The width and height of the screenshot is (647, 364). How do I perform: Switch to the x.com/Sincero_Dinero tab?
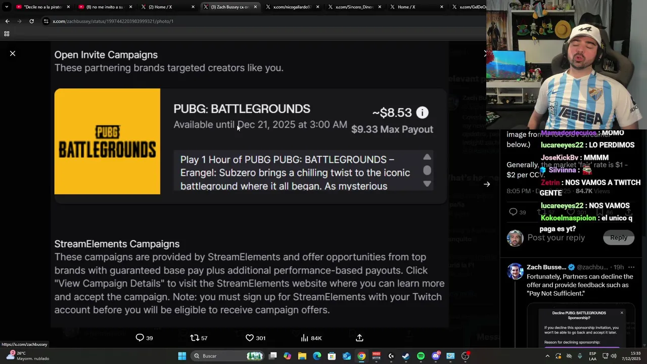[354, 7]
